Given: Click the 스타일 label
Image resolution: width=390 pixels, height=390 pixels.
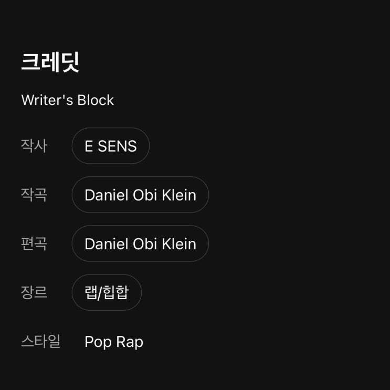Looking at the screenshot, I should [x=41, y=342].
